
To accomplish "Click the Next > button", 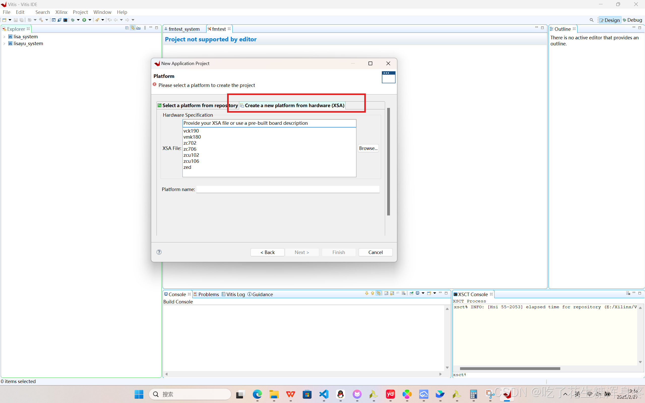I will [x=302, y=252].
